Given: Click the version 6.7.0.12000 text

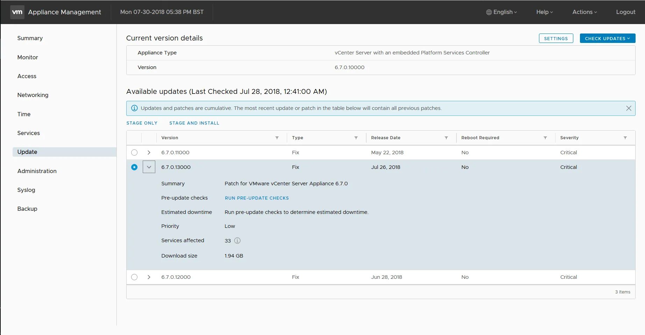Looking at the screenshot, I should coord(176,277).
